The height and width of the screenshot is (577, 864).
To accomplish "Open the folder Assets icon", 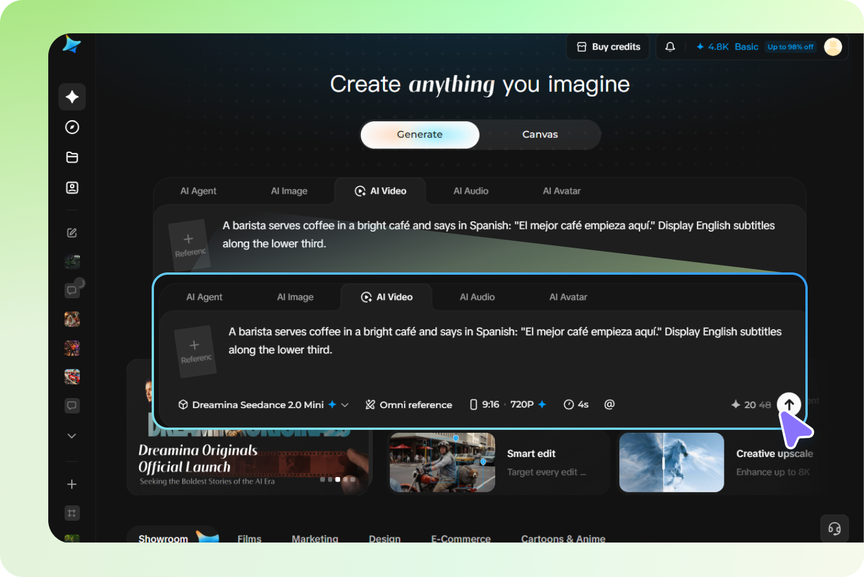I will click(72, 157).
